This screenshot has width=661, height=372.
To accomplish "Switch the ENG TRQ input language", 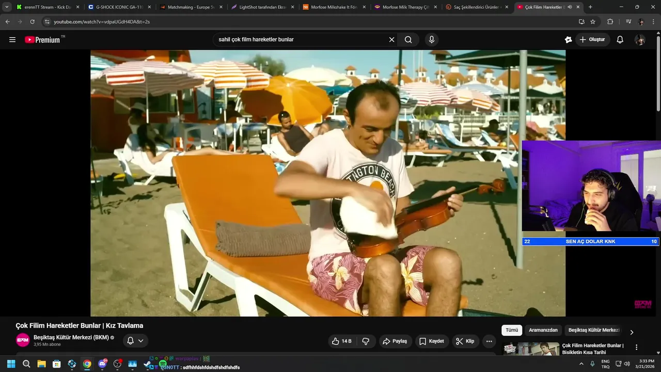I will 605,364.
